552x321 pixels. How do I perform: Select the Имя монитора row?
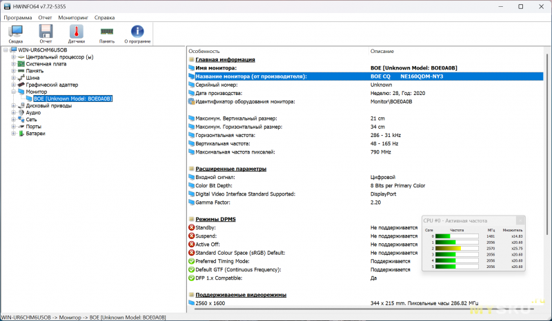tap(366, 68)
